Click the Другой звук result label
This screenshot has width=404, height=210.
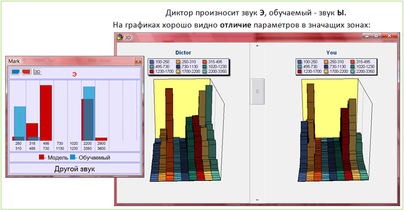point(74,169)
